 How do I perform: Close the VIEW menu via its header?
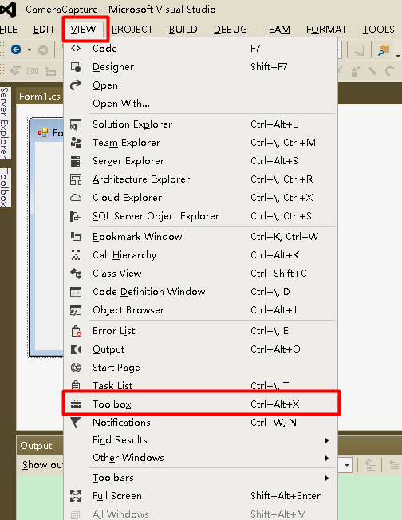(83, 30)
